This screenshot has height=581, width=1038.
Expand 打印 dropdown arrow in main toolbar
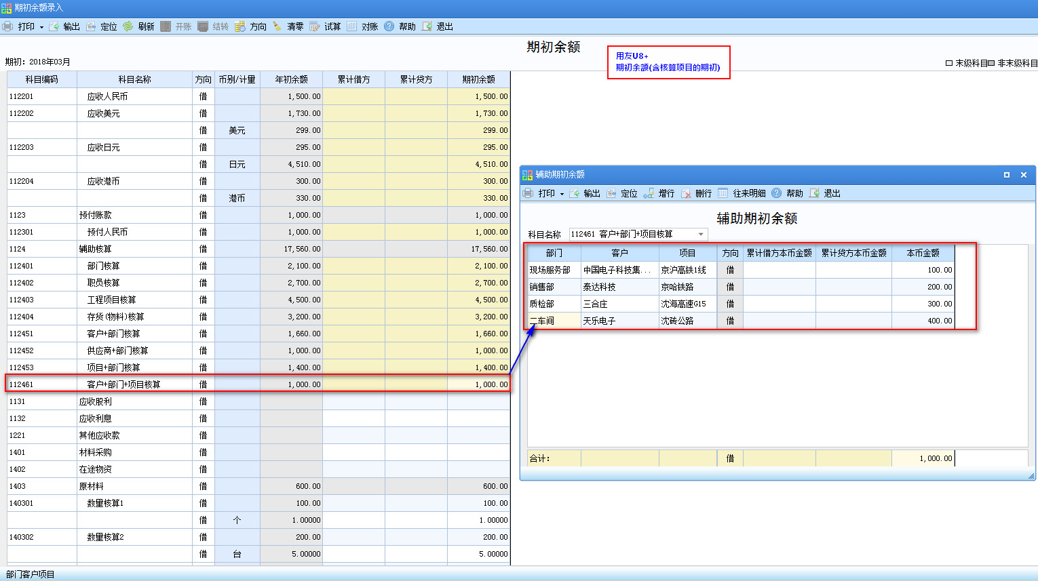[41, 27]
